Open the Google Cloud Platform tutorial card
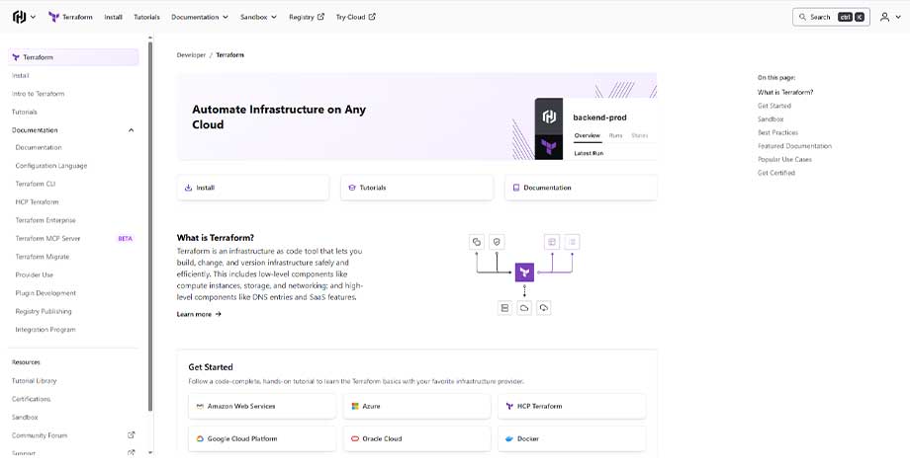Image resolution: width=910 pixels, height=468 pixels. tap(262, 439)
